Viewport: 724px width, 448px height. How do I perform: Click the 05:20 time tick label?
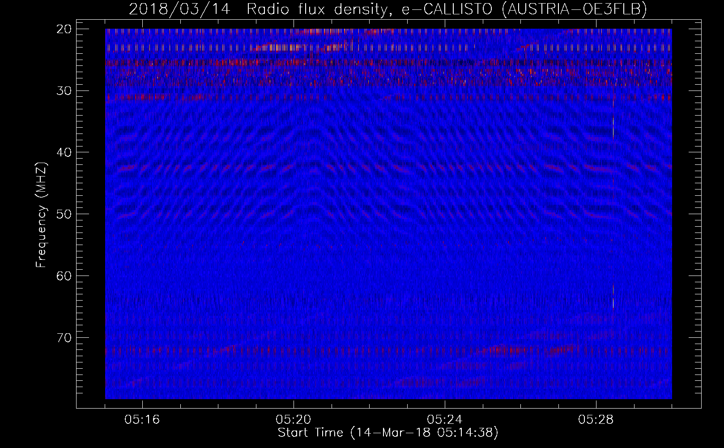pos(294,420)
